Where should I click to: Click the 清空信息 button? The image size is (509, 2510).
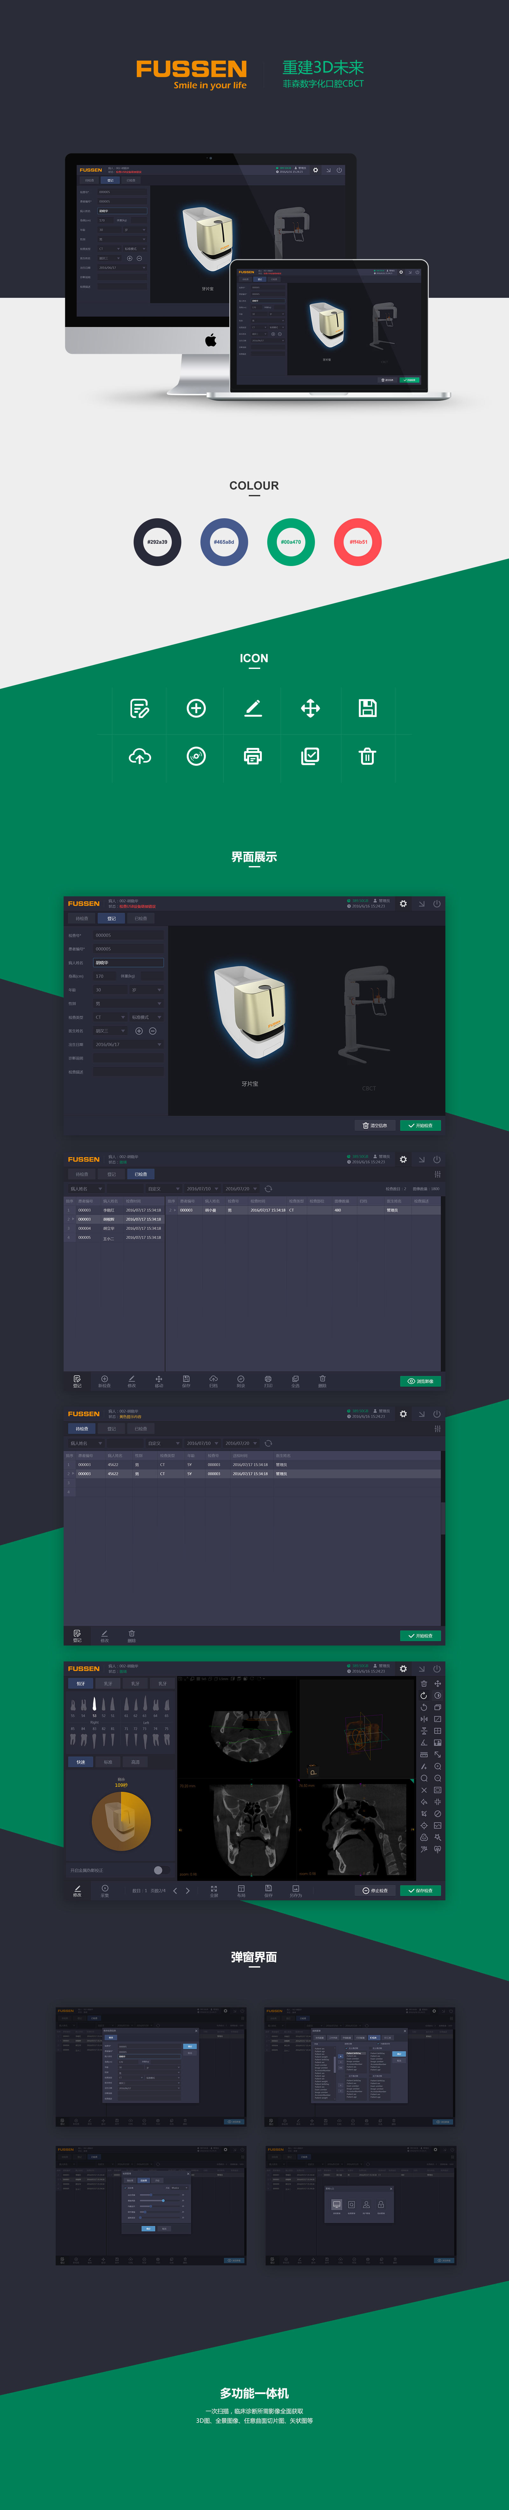(x=376, y=1125)
